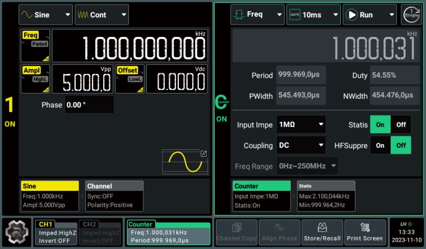
Task: Open the Statis max/min panel
Action: [x=326, y=195]
